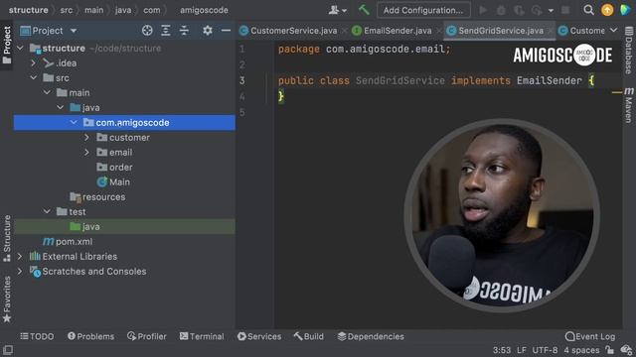
Task: Toggle the Structure tool window sidebar tab
Action: [x=7, y=238]
